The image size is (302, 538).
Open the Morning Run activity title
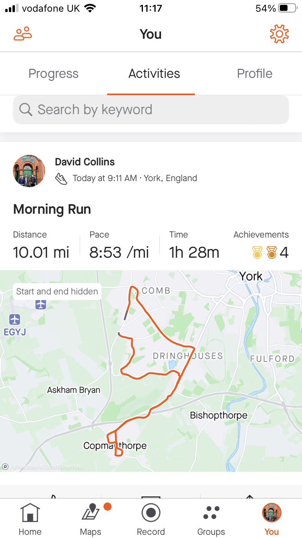[52, 209]
